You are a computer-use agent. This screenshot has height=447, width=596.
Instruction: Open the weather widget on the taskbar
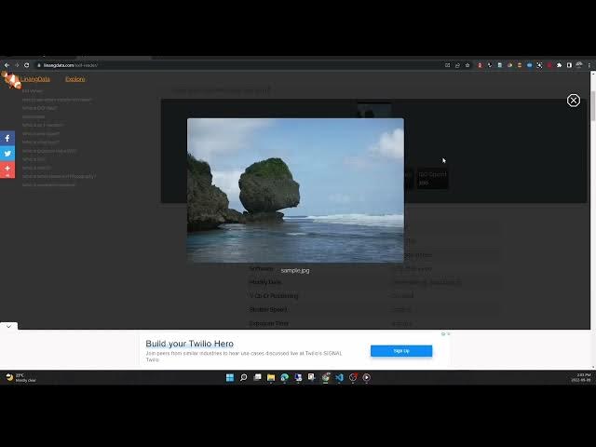point(20,377)
